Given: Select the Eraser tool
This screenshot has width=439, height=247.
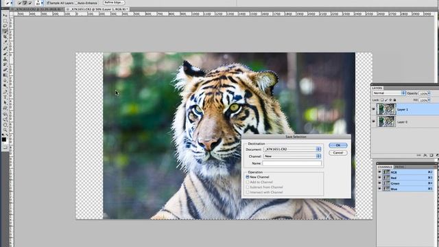Looking at the screenshot, I should (x=5, y=70).
